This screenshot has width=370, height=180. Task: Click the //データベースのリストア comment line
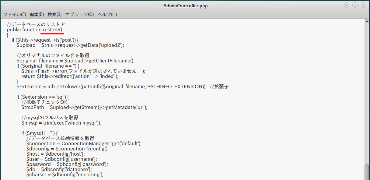(x=36, y=24)
